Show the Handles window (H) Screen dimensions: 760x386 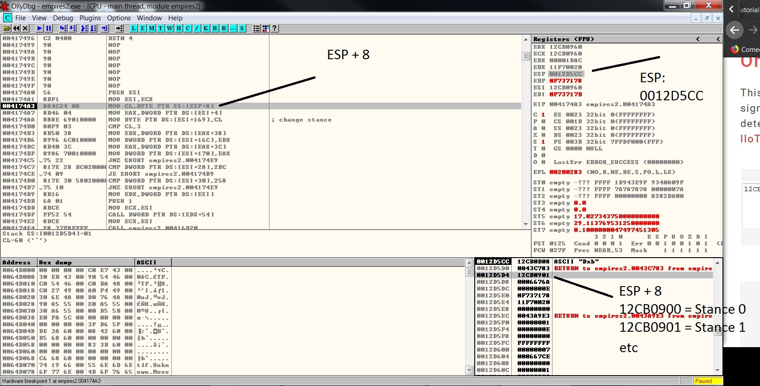(x=179, y=28)
